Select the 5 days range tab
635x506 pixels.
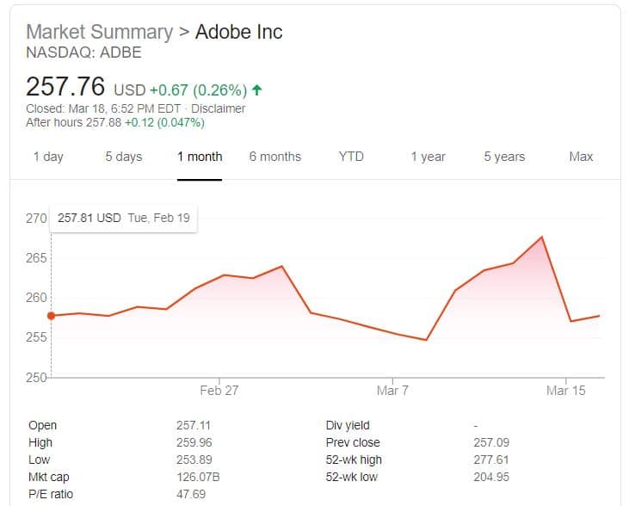(x=123, y=157)
